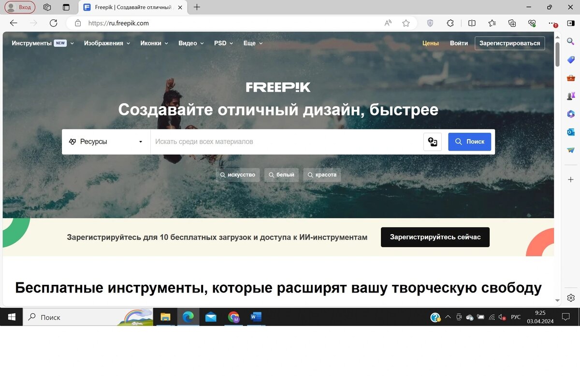Open the shopping tag sidebar icon
Viewport: 580px width, 376px height.
click(571, 59)
